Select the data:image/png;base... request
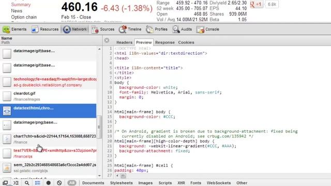 tap(48, 125)
